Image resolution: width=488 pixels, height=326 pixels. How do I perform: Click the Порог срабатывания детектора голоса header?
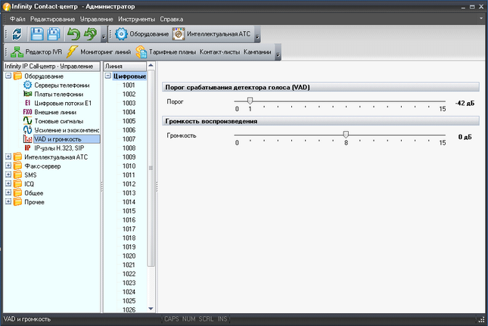click(x=321, y=88)
